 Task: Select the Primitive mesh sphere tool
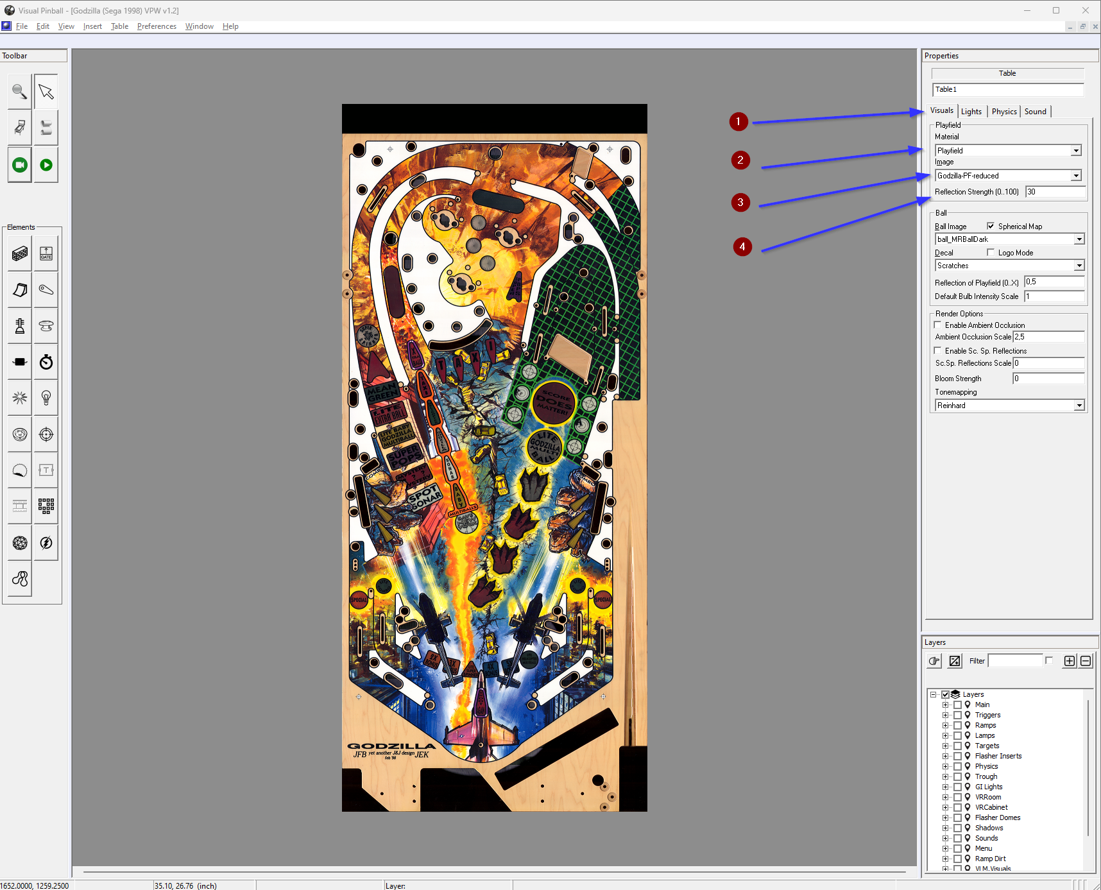click(x=20, y=543)
